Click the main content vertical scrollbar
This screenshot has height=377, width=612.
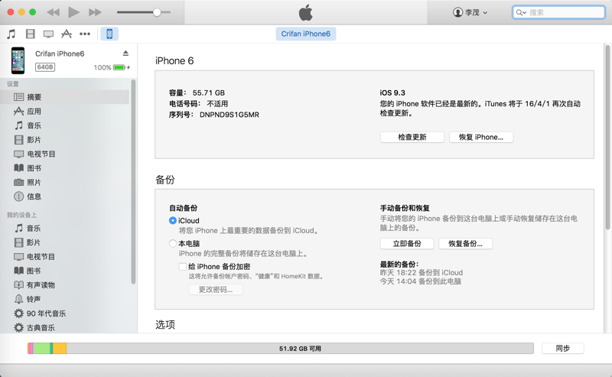click(x=607, y=137)
